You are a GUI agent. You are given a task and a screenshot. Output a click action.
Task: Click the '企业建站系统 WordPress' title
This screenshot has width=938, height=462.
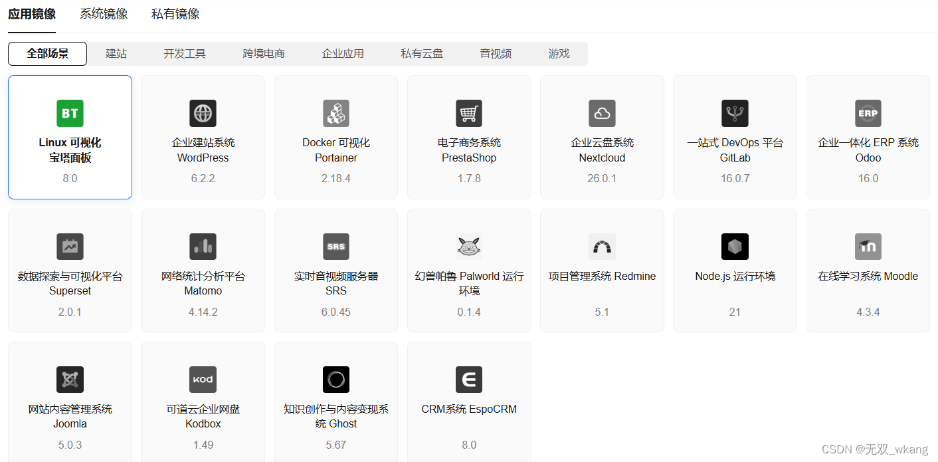click(203, 150)
